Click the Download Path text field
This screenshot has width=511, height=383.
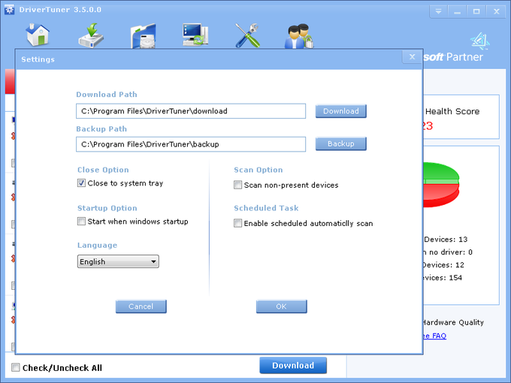tap(191, 111)
